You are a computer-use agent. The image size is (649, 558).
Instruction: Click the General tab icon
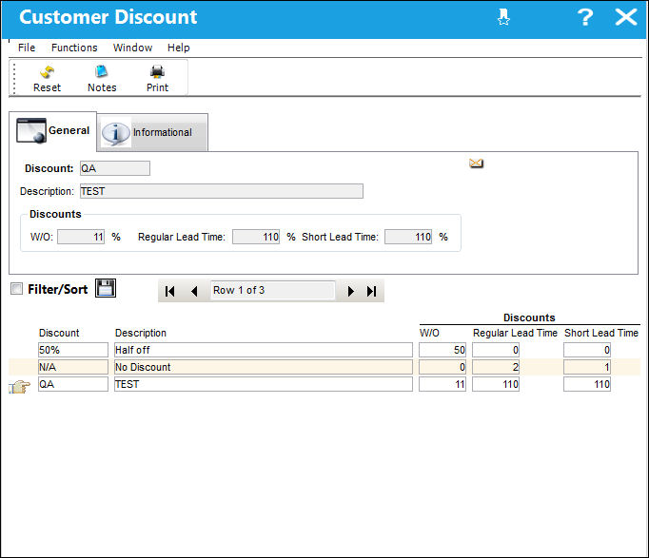tap(31, 130)
